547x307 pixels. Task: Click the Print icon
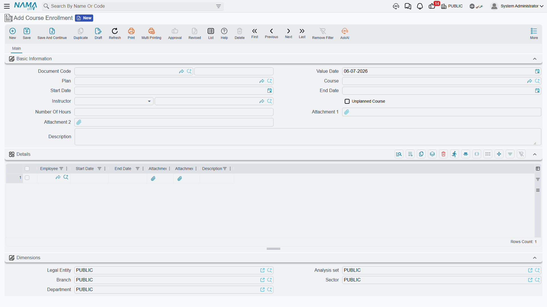tap(131, 31)
